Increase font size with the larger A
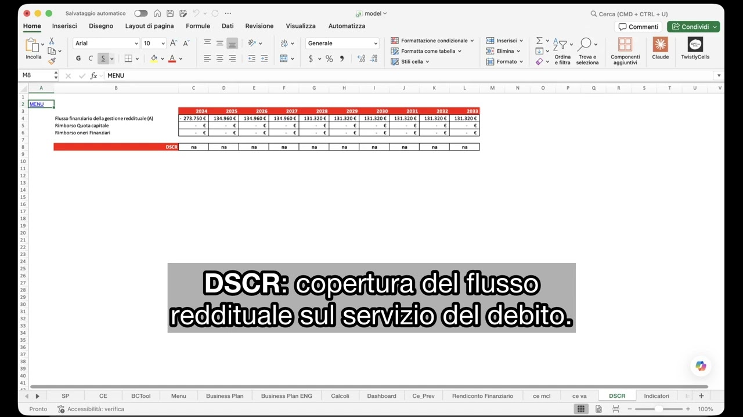 pyautogui.click(x=174, y=43)
